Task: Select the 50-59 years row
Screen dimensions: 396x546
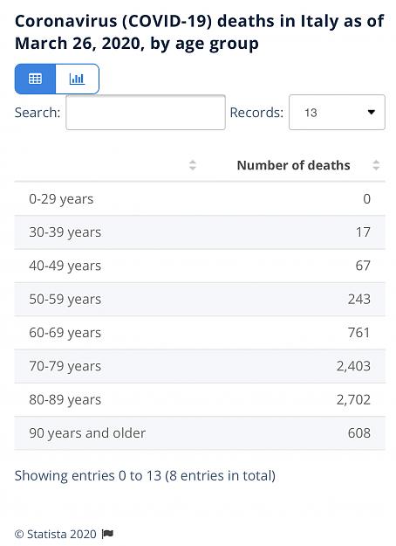Action: click(200, 299)
